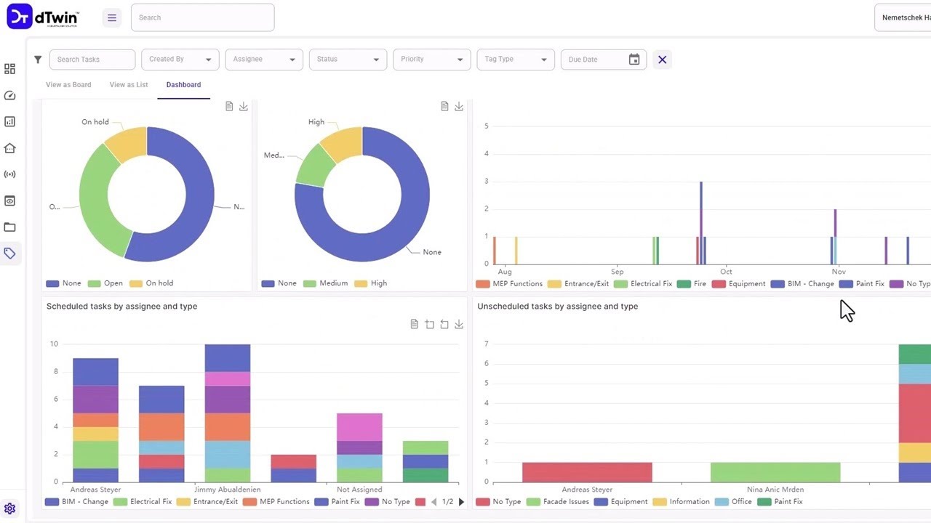Screen dimensions: 931x523
Task: Toggle Information in unscheduled tasks legend
Action: (681, 502)
